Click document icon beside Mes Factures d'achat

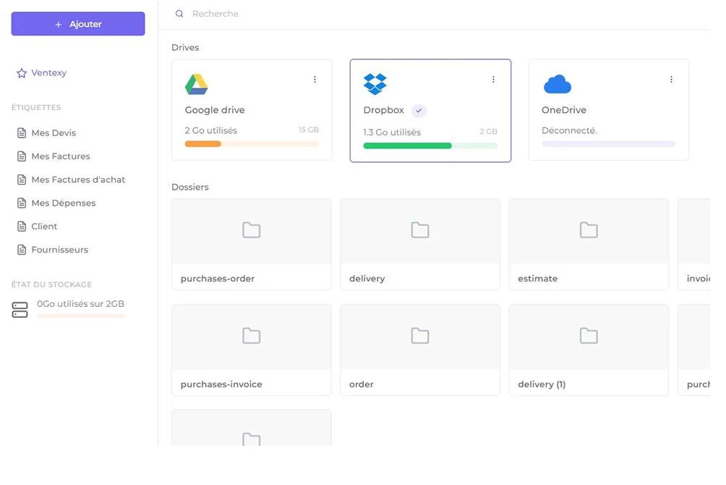(21, 180)
